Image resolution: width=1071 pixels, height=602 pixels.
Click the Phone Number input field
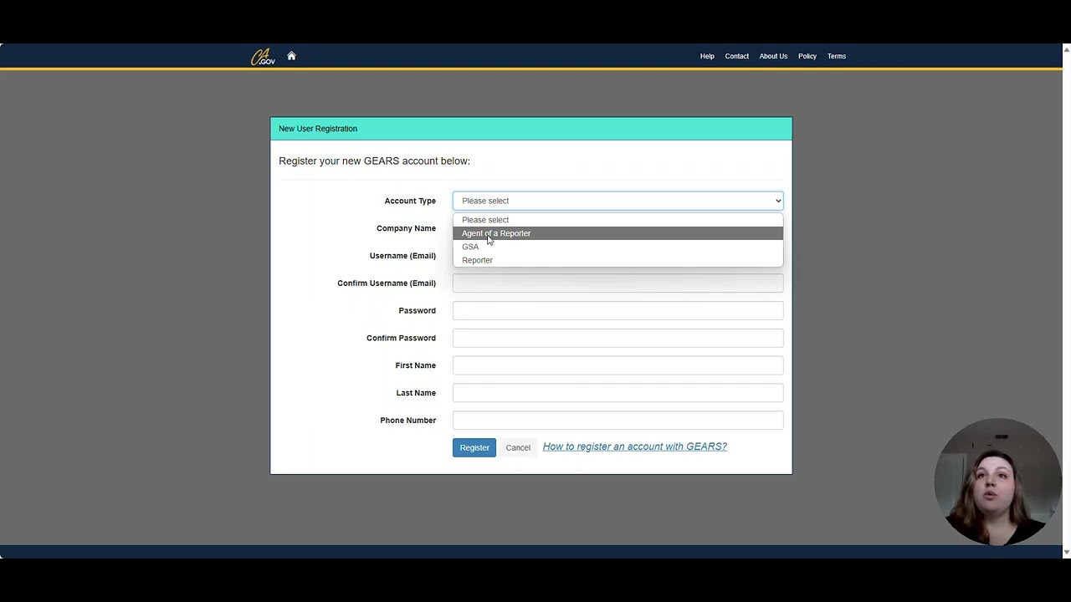click(x=617, y=421)
